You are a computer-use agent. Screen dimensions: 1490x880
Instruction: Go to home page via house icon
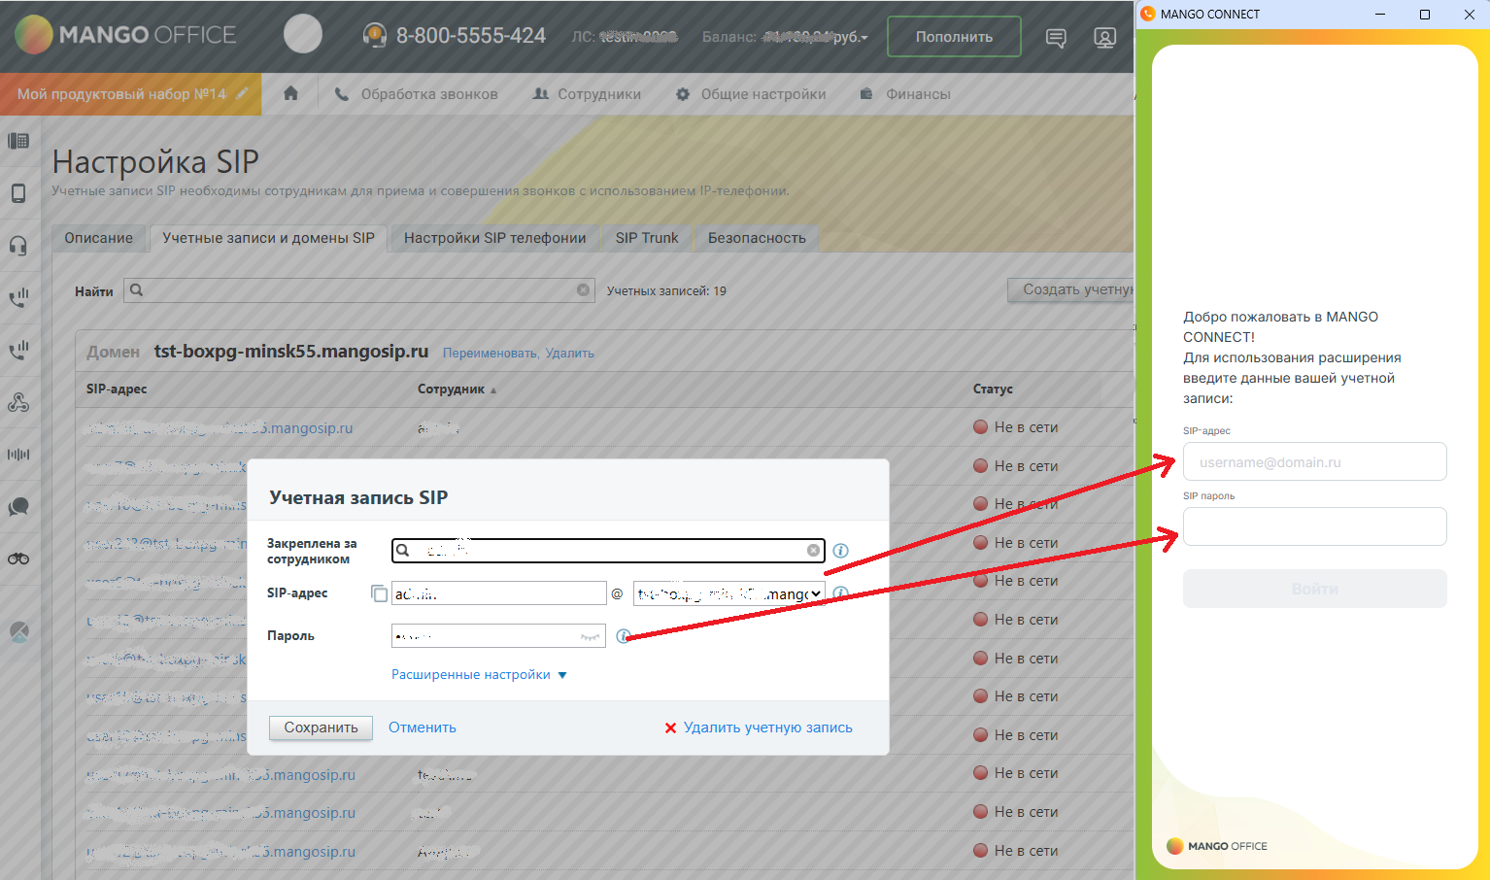pyautogui.click(x=290, y=94)
